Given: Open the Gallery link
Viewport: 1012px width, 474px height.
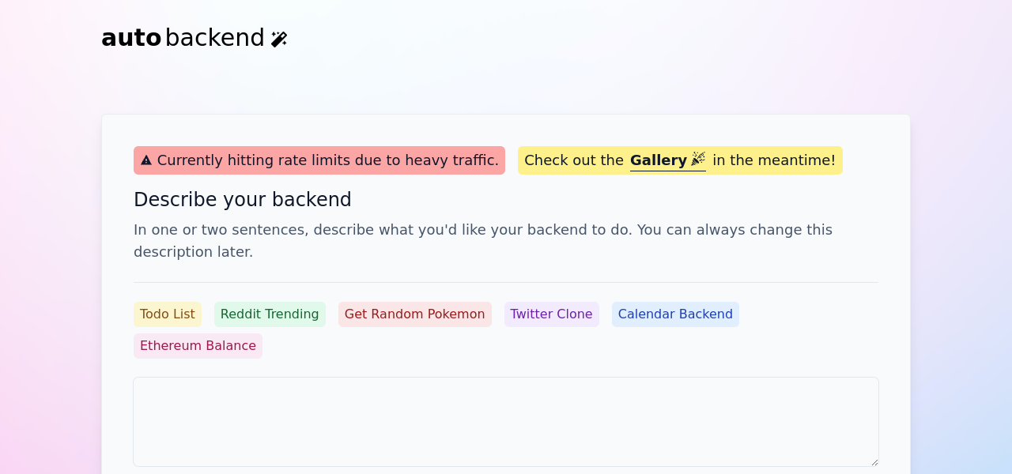Looking at the screenshot, I should pos(659,160).
